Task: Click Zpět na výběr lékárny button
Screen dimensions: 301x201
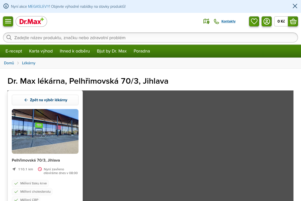Action: point(45,100)
